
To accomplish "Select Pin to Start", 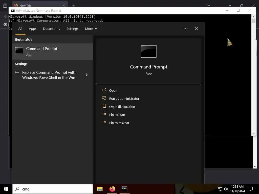I will tap(117, 115).
